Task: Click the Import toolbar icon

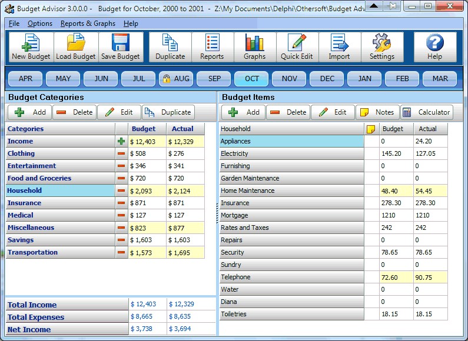Action: point(339,42)
